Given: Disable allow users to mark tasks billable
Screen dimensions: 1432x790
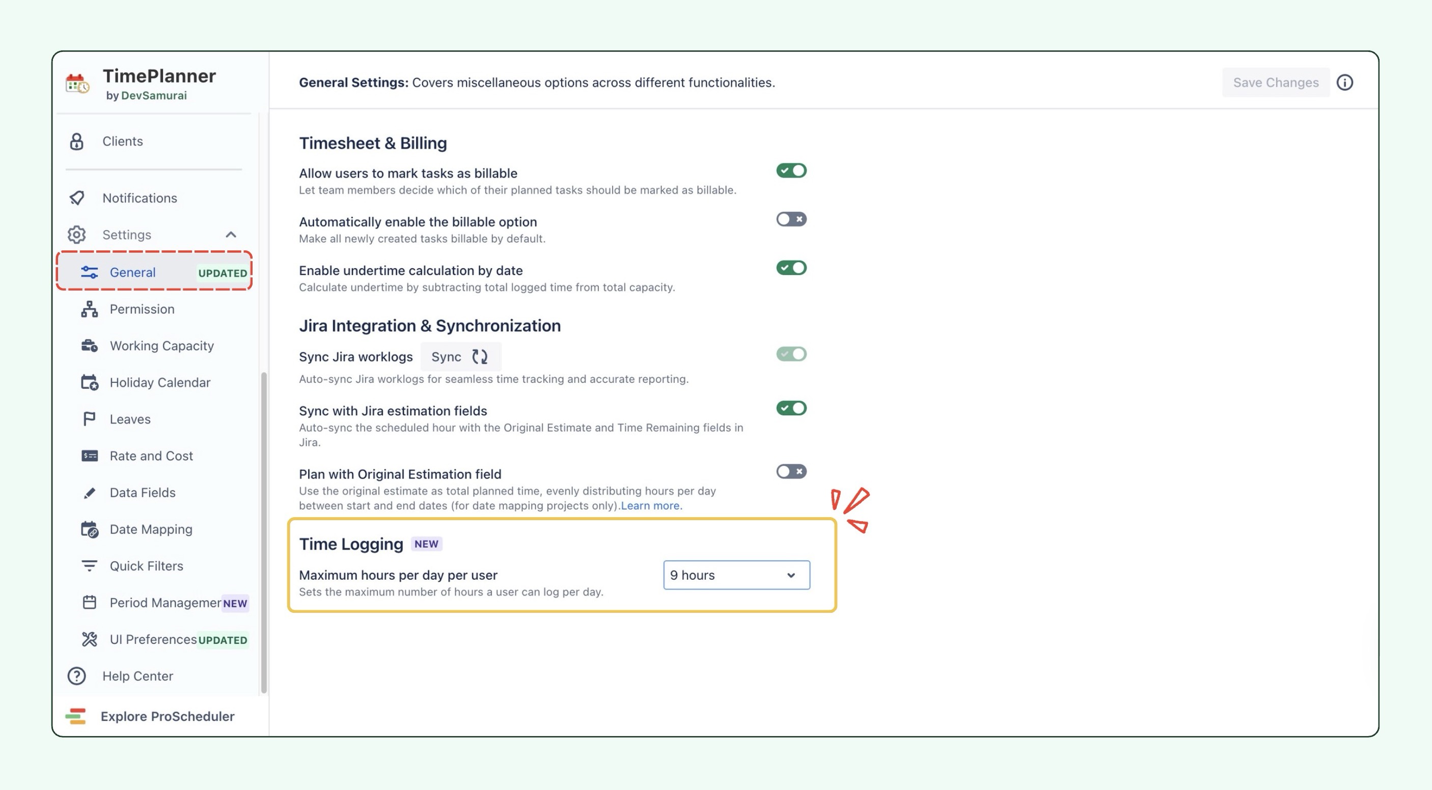Looking at the screenshot, I should coord(791,171).
